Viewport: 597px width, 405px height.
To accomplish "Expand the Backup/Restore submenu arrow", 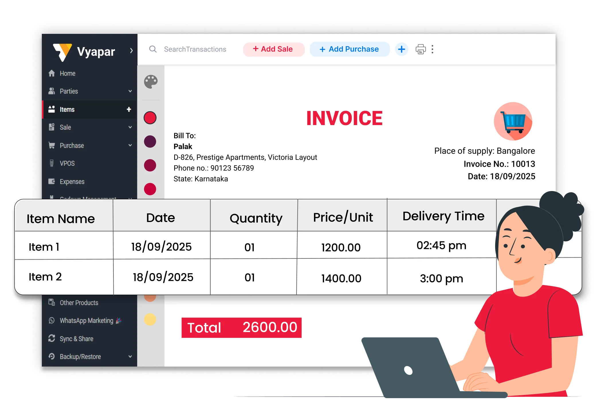I will tap(130, 357).
